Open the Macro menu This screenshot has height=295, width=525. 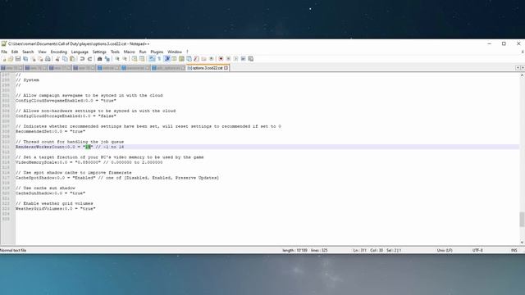130,52
